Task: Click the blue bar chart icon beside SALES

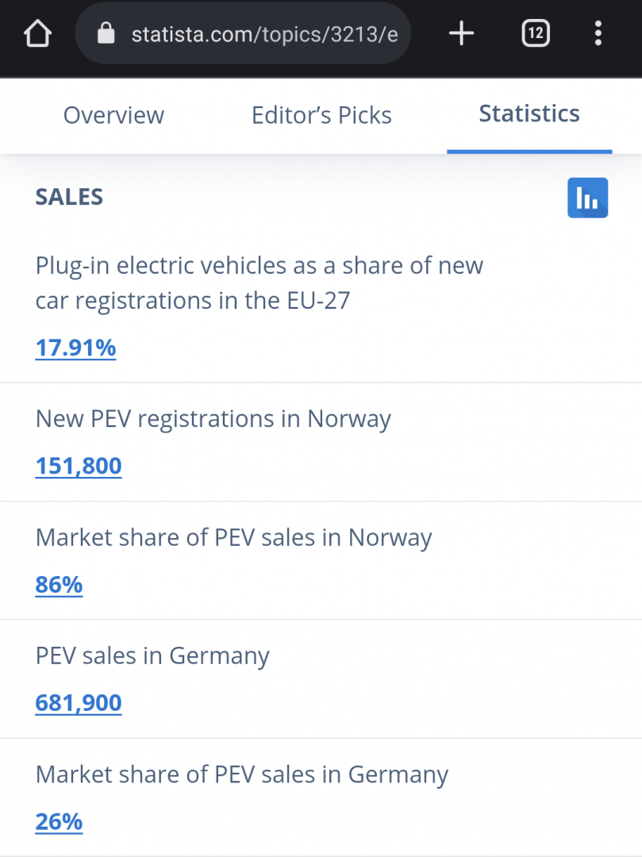Action: (587, 198)
